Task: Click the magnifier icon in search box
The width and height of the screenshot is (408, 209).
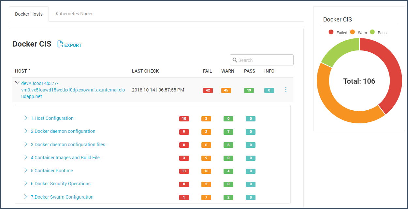Action: [x=235, y=60]
